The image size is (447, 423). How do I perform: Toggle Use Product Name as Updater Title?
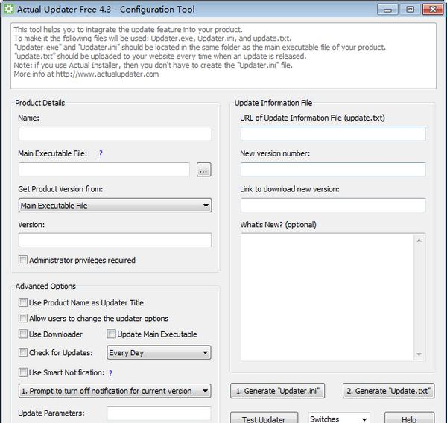point(23,303)
